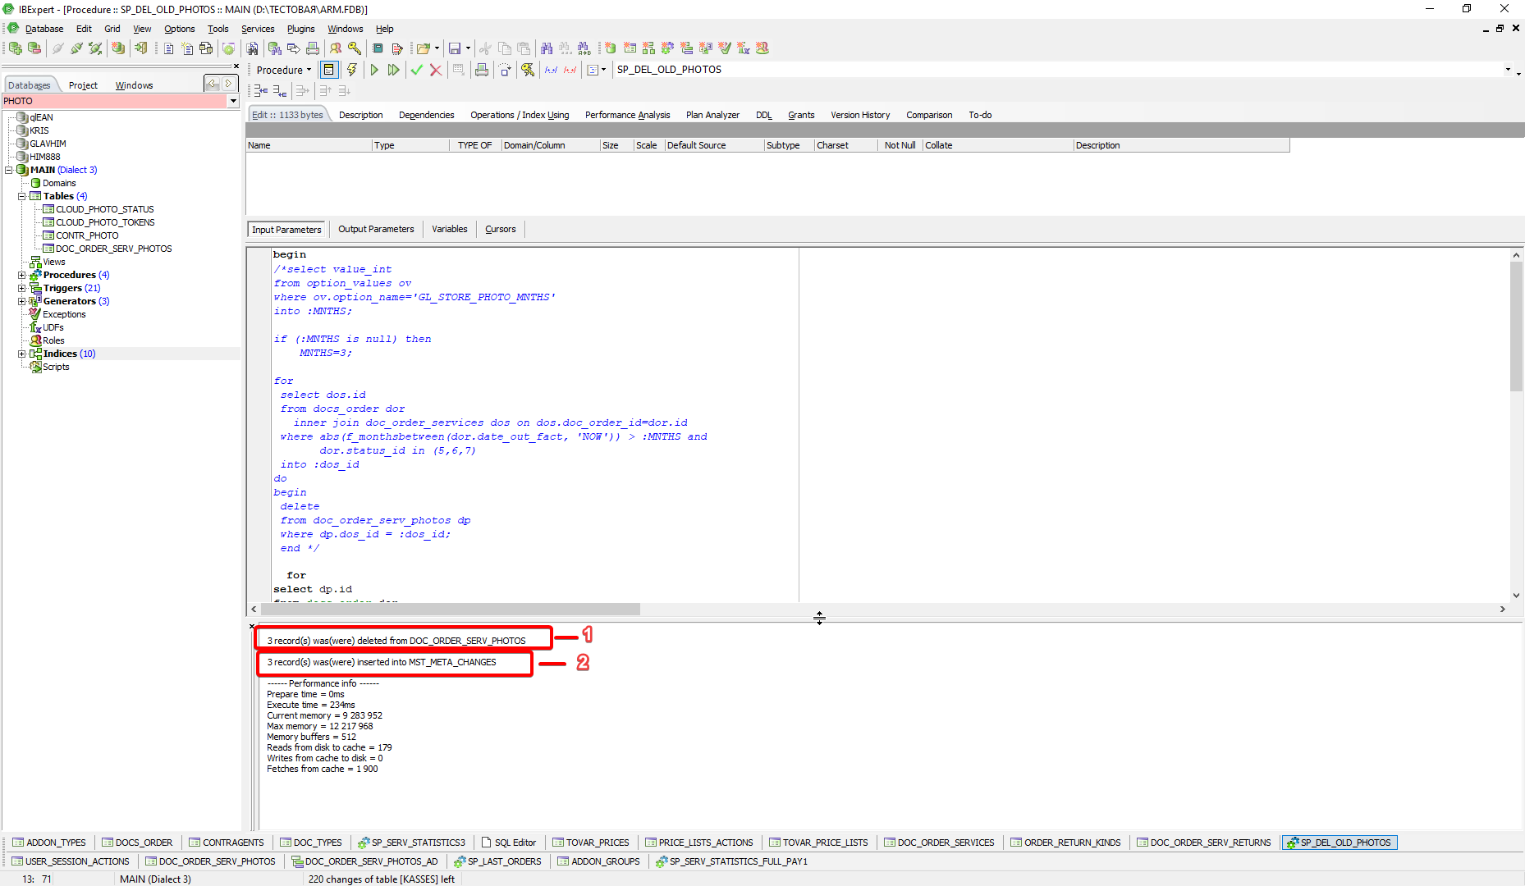The image size is (1525, 886).
Task: Click the New Domain icon
Action: point(611,48)
